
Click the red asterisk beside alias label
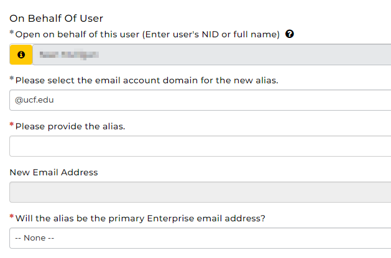click(11, 124)
